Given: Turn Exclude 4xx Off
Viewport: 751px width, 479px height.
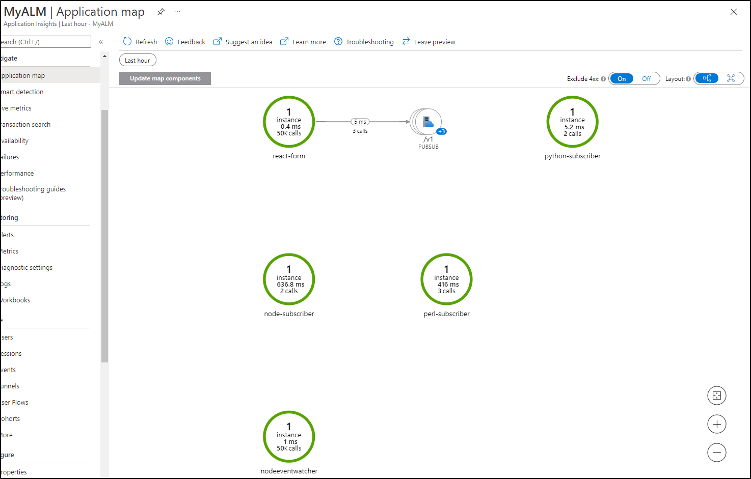Looking at the screenshot, I should point(646,78).
